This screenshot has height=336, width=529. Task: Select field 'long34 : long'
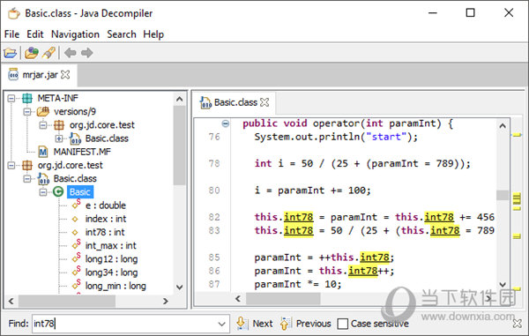tap(111, 273)
